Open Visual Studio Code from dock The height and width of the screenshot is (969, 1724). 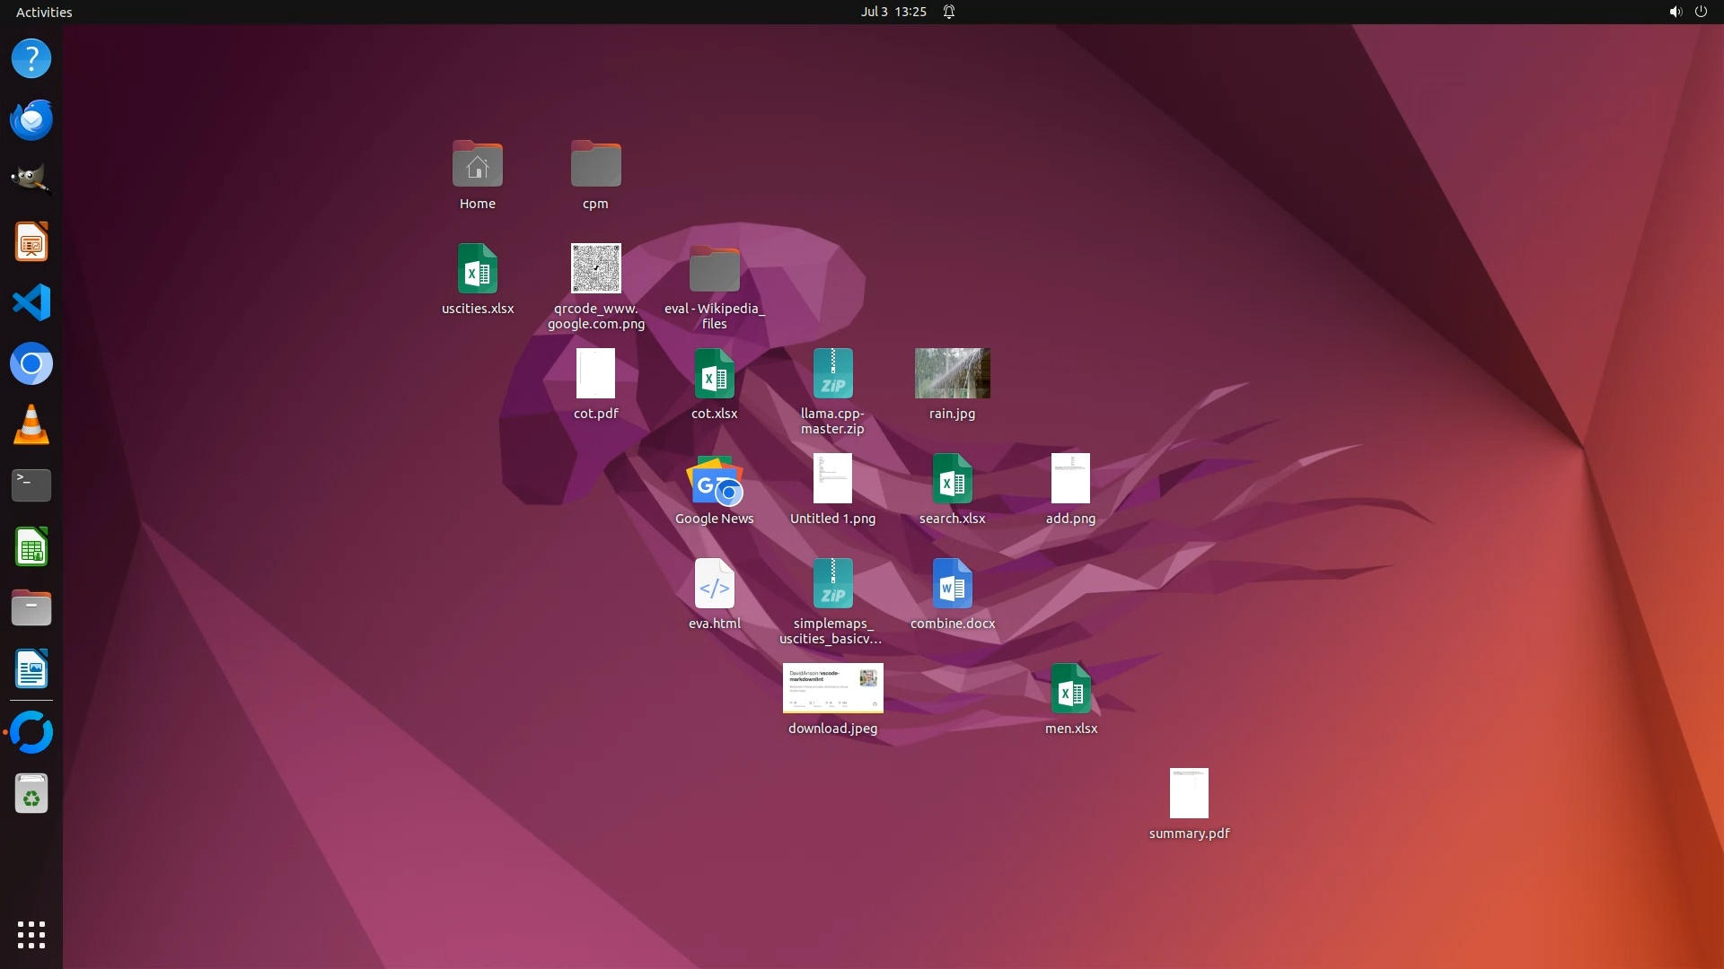pos(31,302)
